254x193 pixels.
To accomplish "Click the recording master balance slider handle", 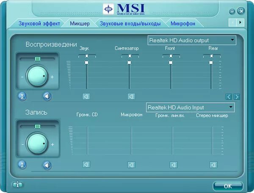I will click(38, 127).
